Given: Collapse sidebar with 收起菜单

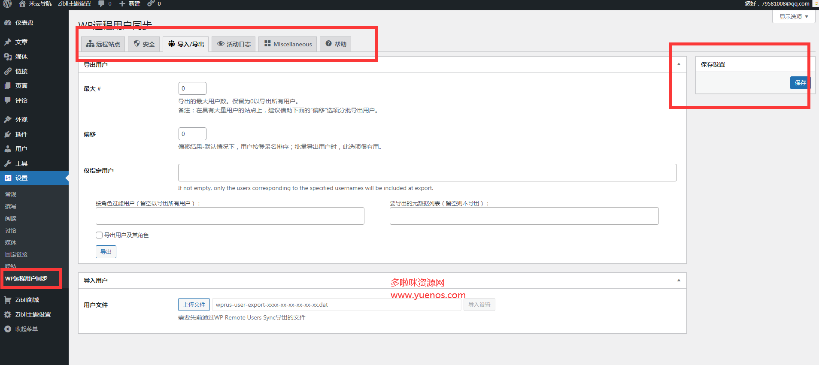Looking at the screenshot, I should point(34,329).
